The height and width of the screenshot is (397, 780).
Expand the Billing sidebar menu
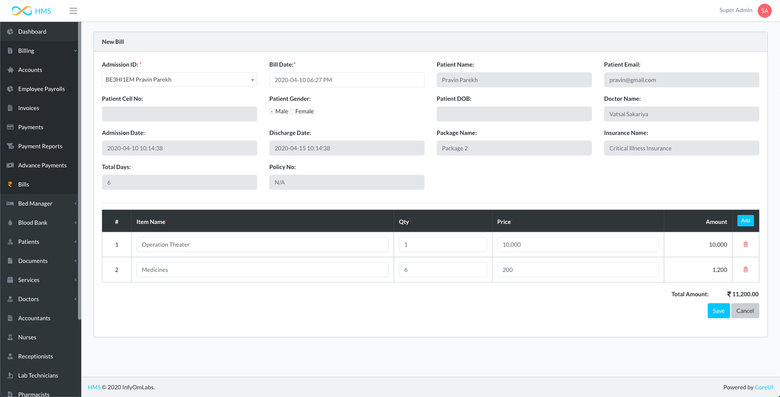pyautogui.click(x=75, y=51)
